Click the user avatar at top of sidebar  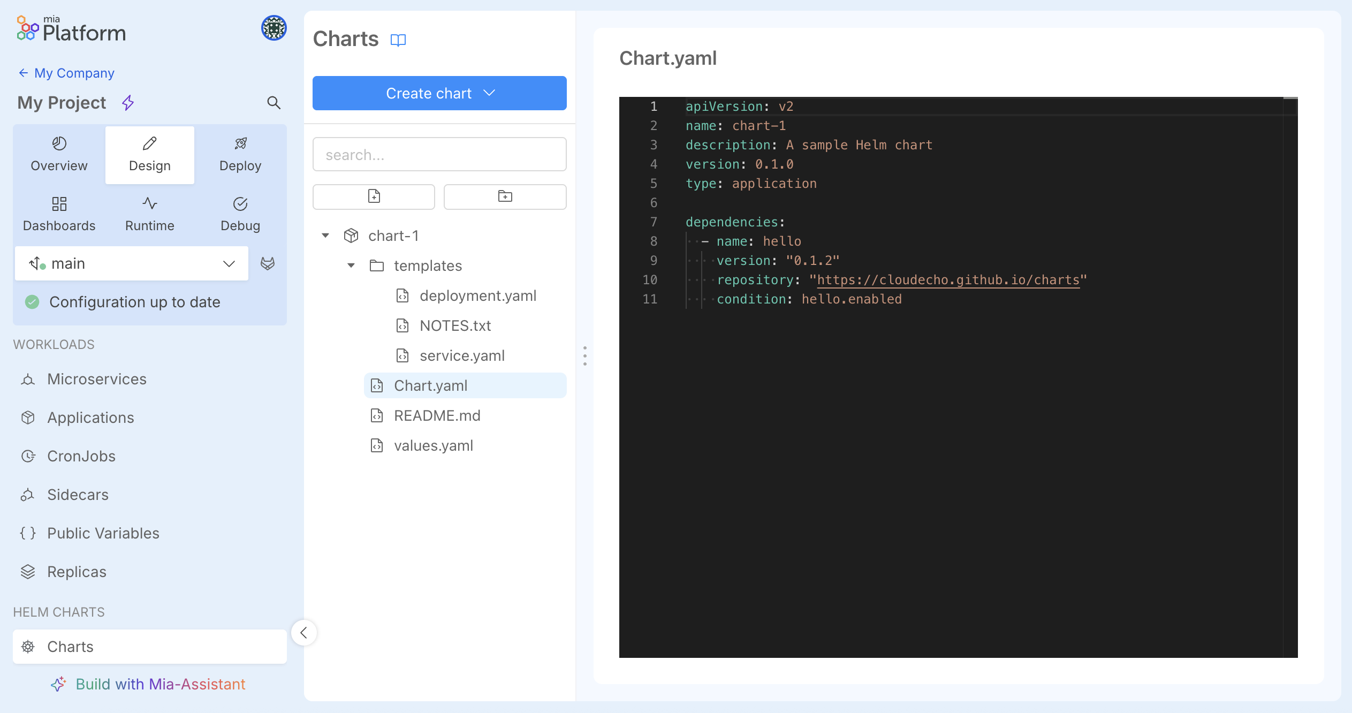click(274, 28)
